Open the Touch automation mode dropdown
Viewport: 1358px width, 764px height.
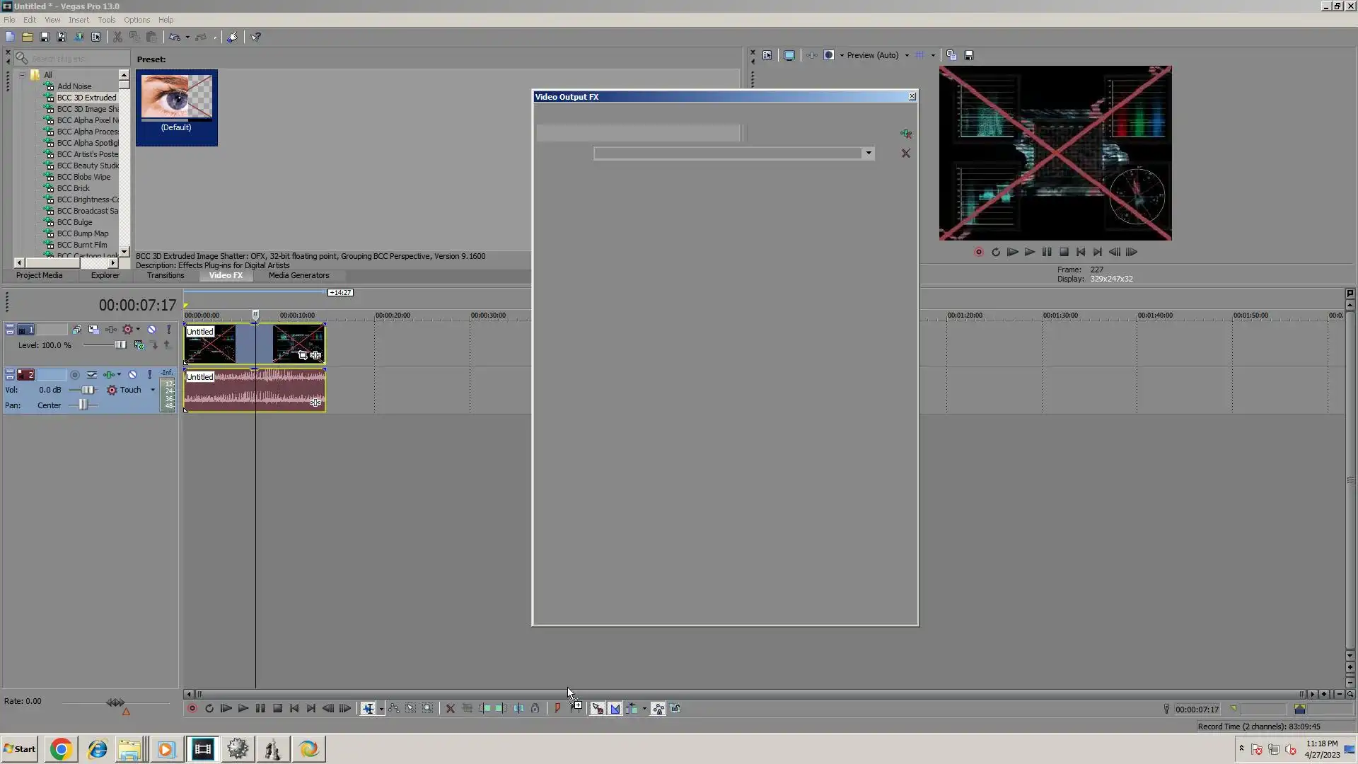tap(153, 390)
